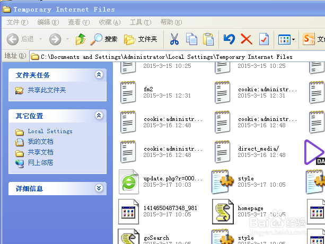325x244 pixels.
Task: Click the 共享此文件夹 hand folder icon
Action: pos(19,90)
